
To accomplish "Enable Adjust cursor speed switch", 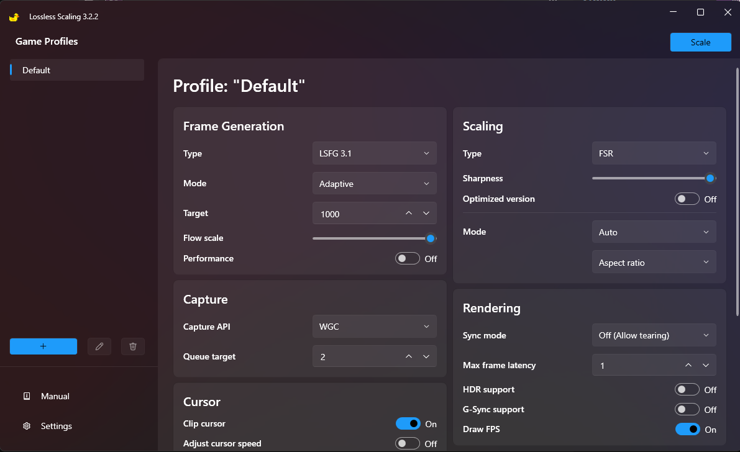I will 408,443.
